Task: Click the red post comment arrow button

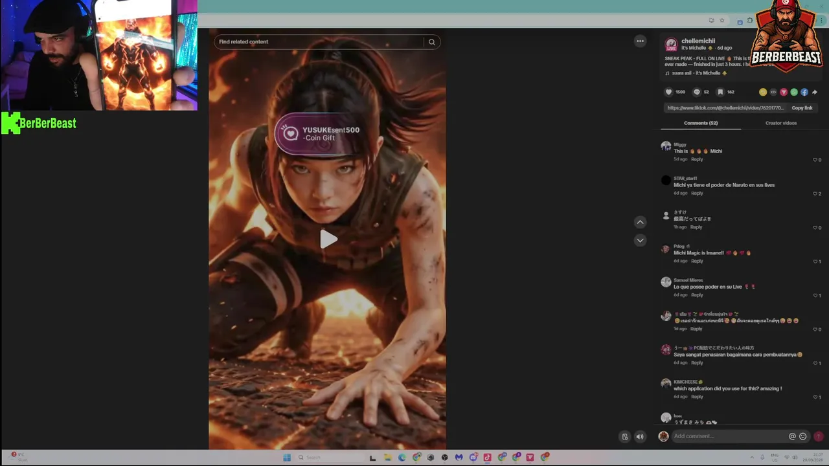Action: 819,436
